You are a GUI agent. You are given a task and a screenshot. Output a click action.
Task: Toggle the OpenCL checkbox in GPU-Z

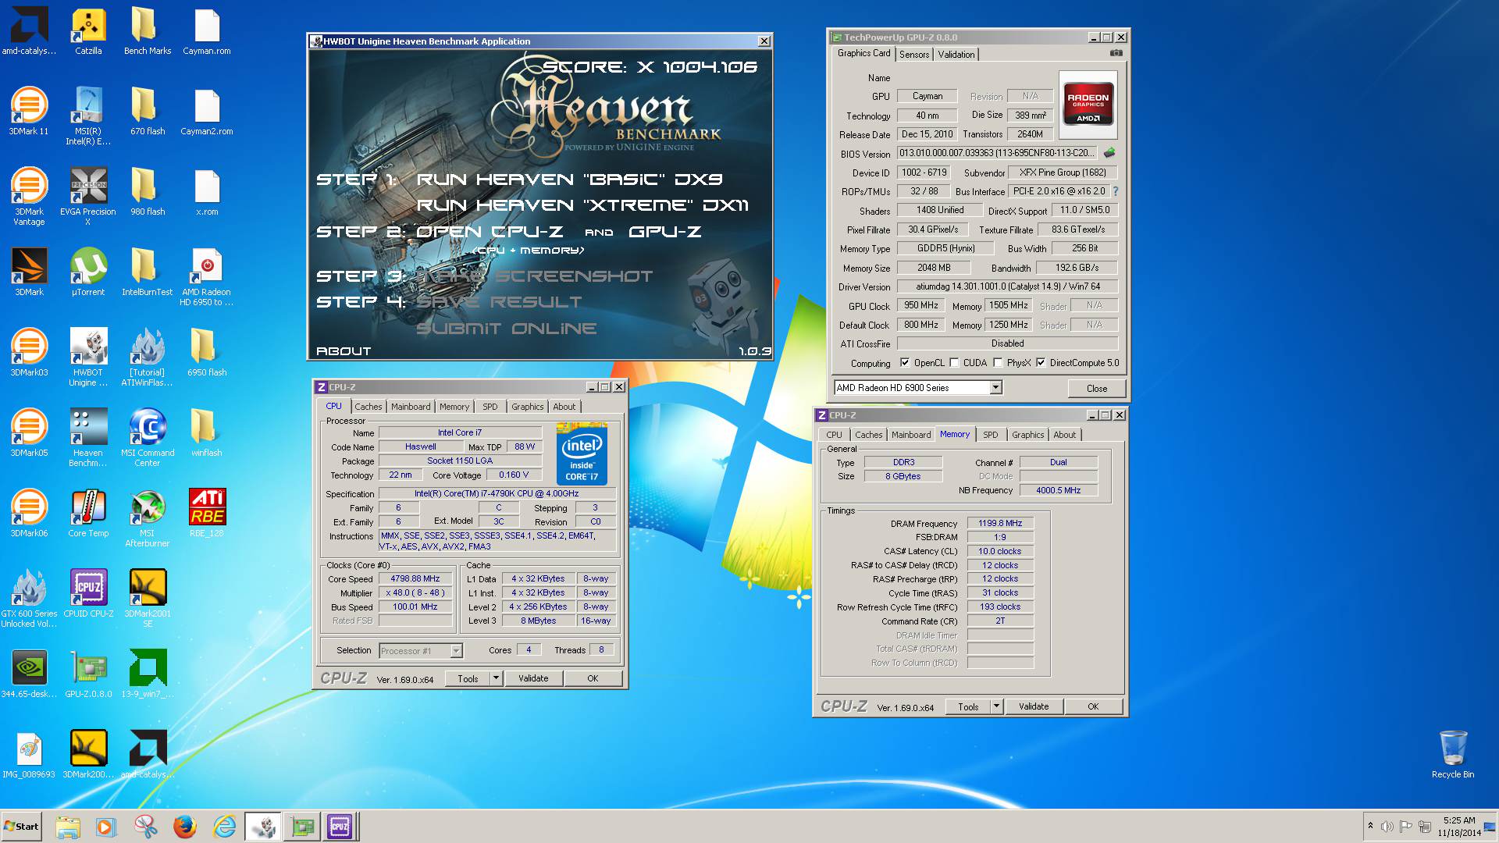coord(905,362)
